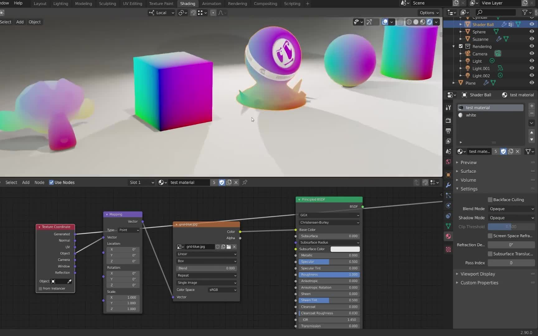538x336 pixels.
Task: Toggle the Use Nodes checkbox
Action: [51, 183]
